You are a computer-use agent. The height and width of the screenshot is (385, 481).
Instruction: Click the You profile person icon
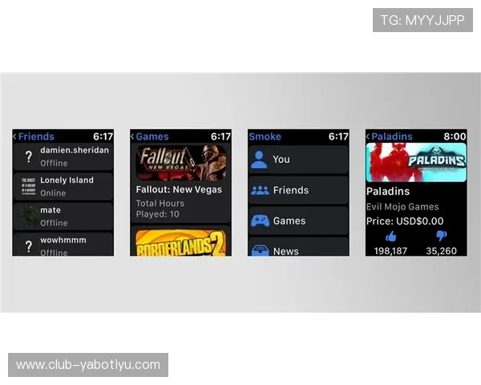pyautogui.click(x=259, y=160)
